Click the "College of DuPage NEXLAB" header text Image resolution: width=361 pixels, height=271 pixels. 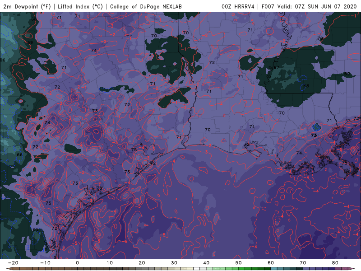pos(146,6)
